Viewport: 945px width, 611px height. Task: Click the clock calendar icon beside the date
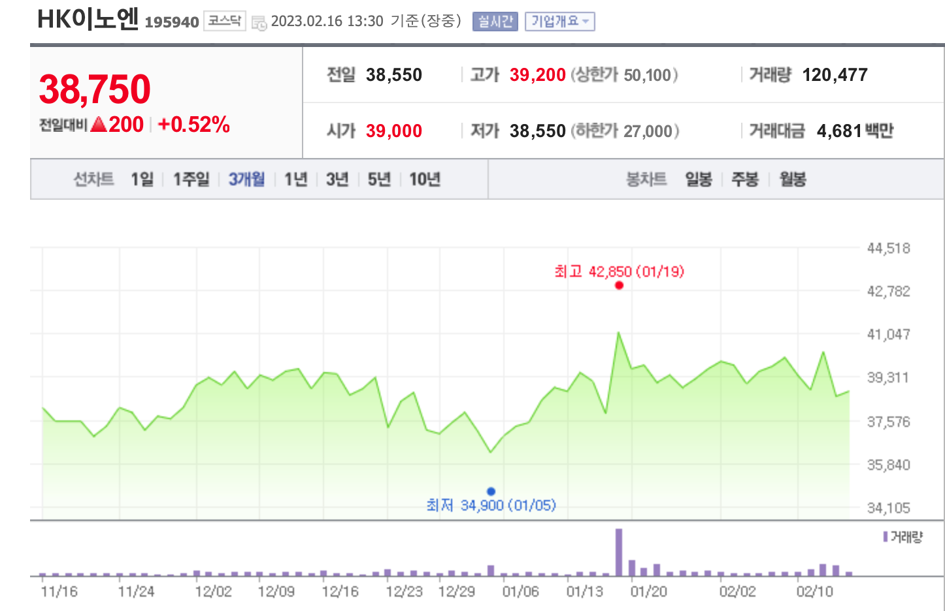point(259,23)
